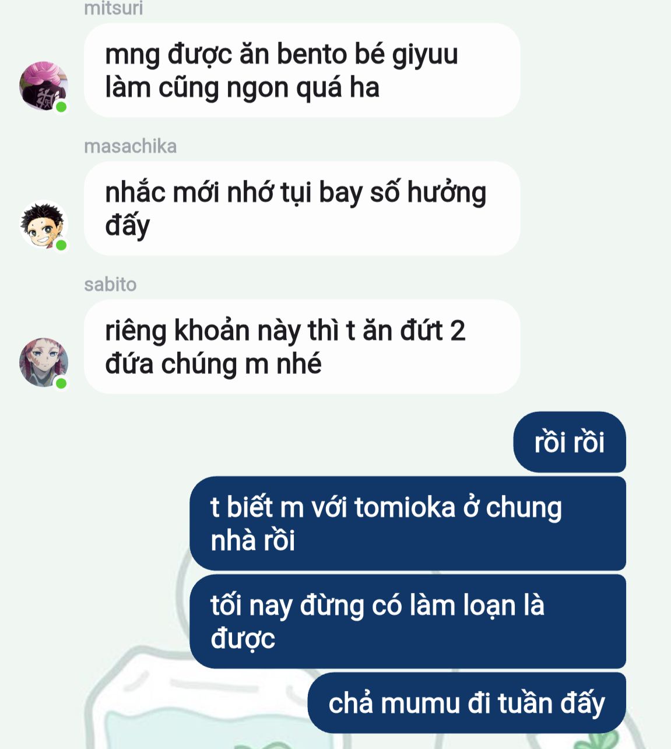Select the sent message mentioning tomioka
671x749 pixels.
coord(407,523)
